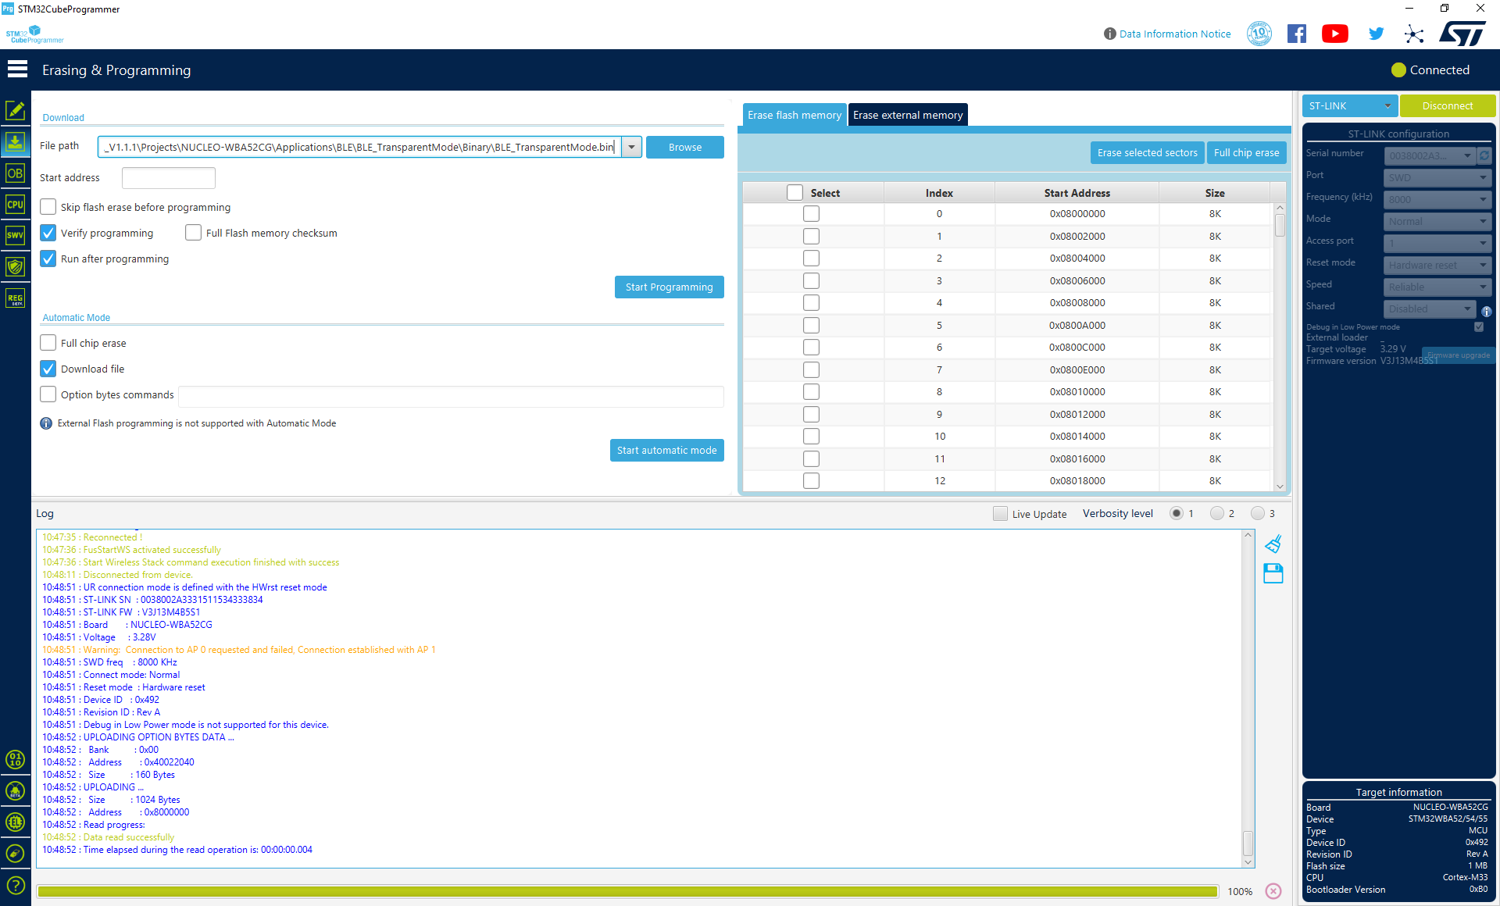Open the Option Bytes (OB) panel

click(15, 173)
